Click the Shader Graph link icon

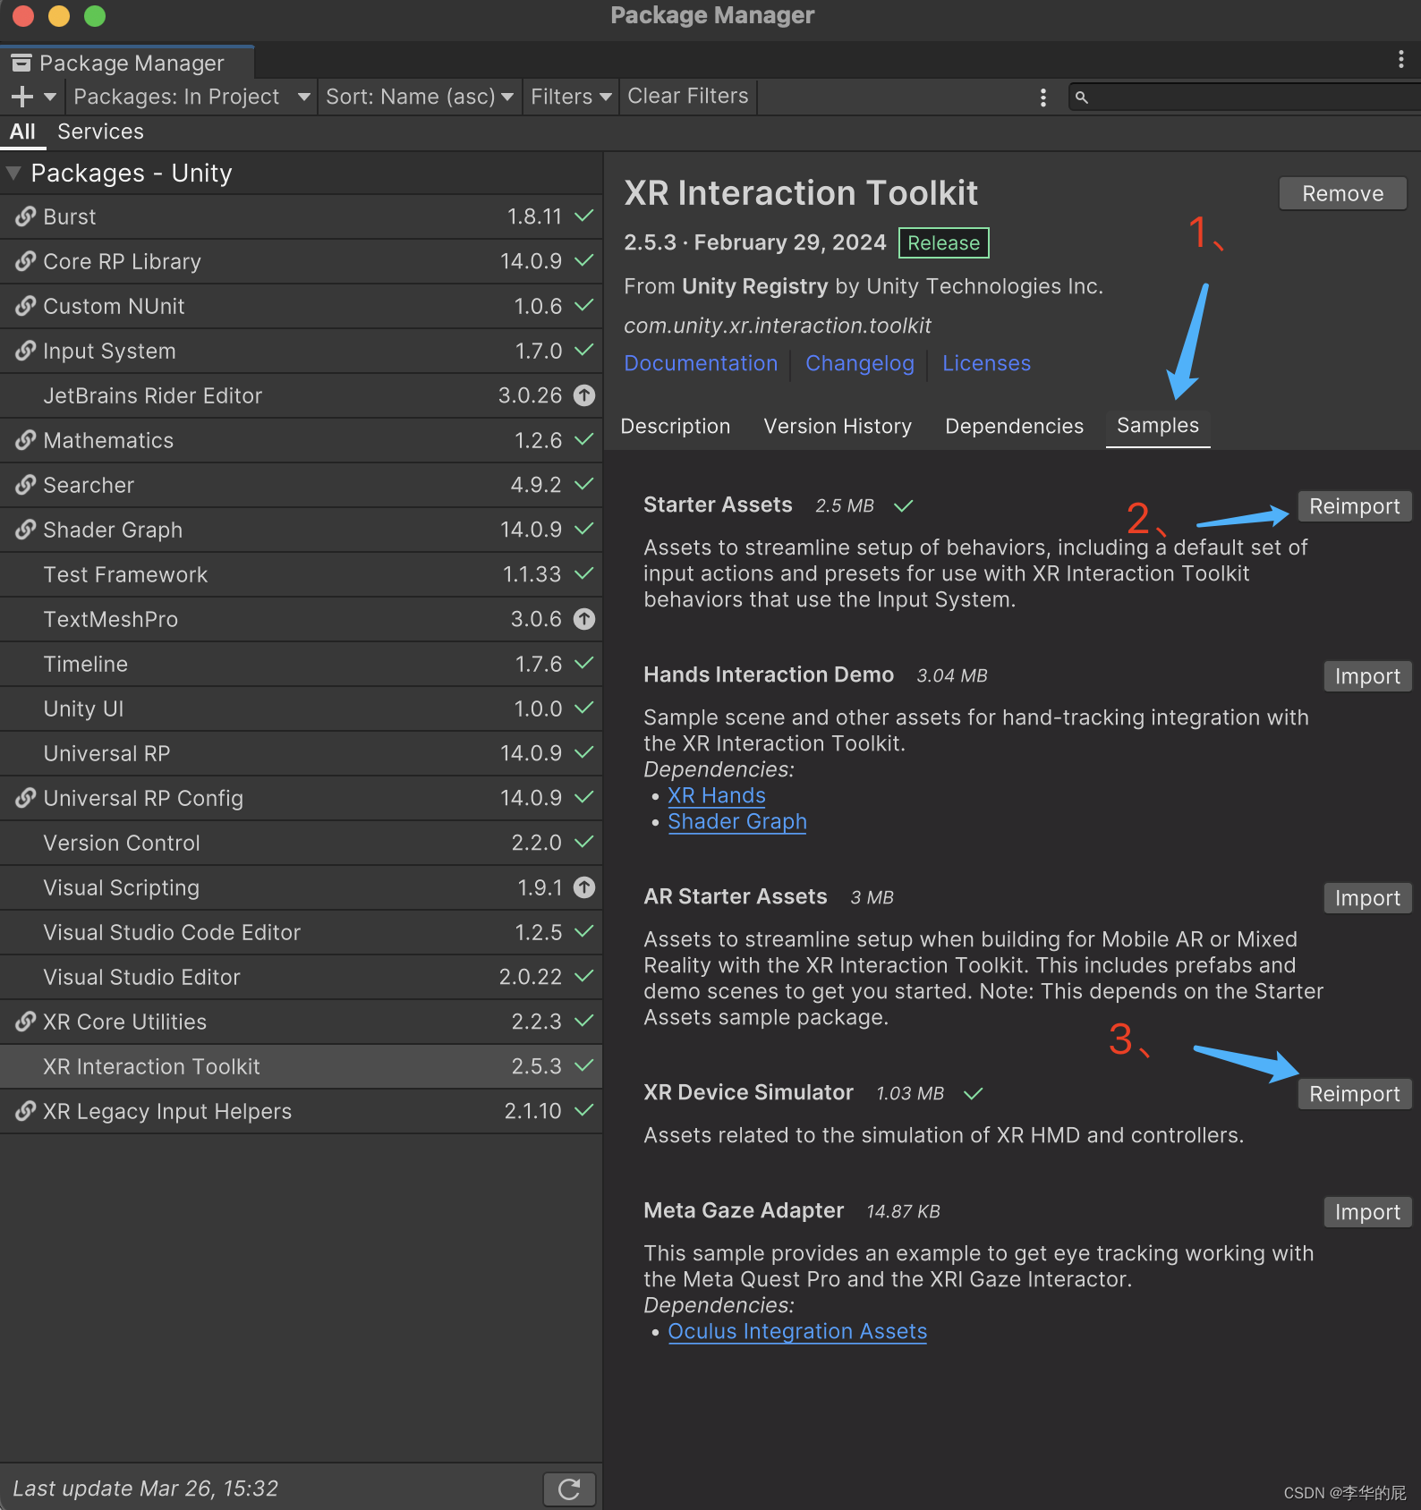coord(26,530)
